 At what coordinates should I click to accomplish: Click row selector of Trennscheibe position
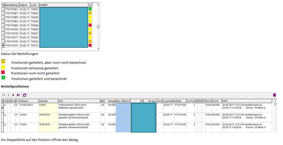point(2,108)
